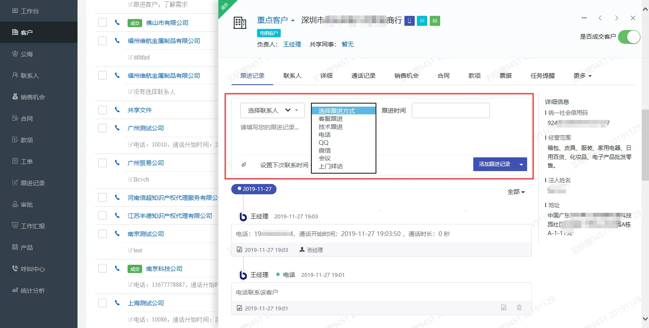Select checkbox for 广州测试公司
Viewport: 649px width, 328px height.
pyautogui.click(x=102, y=128)
